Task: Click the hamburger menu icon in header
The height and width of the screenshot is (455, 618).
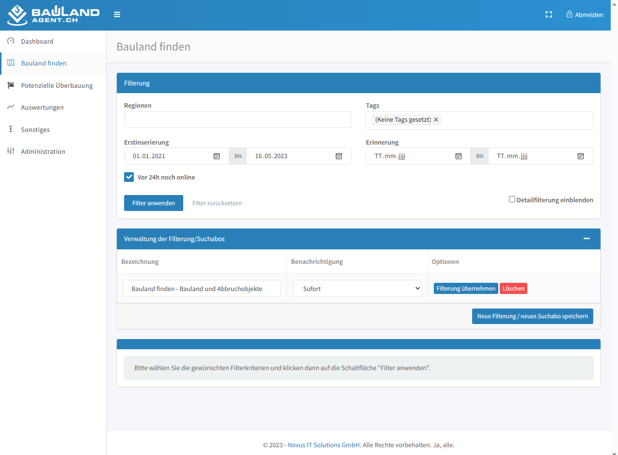Action: click(117, 15)
